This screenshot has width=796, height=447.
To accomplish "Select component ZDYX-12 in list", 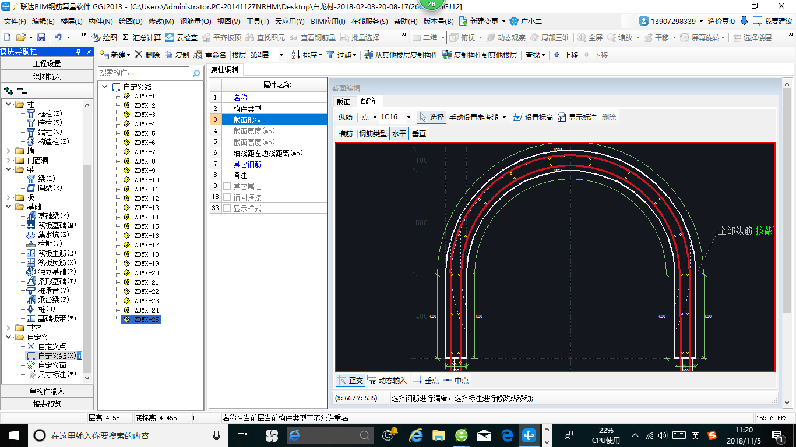I will coord(146,198).
